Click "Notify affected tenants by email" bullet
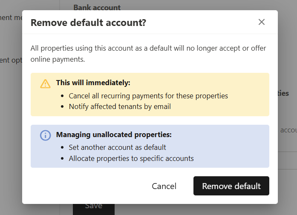This screenshot has width=297, height=215. pos(120,106)
